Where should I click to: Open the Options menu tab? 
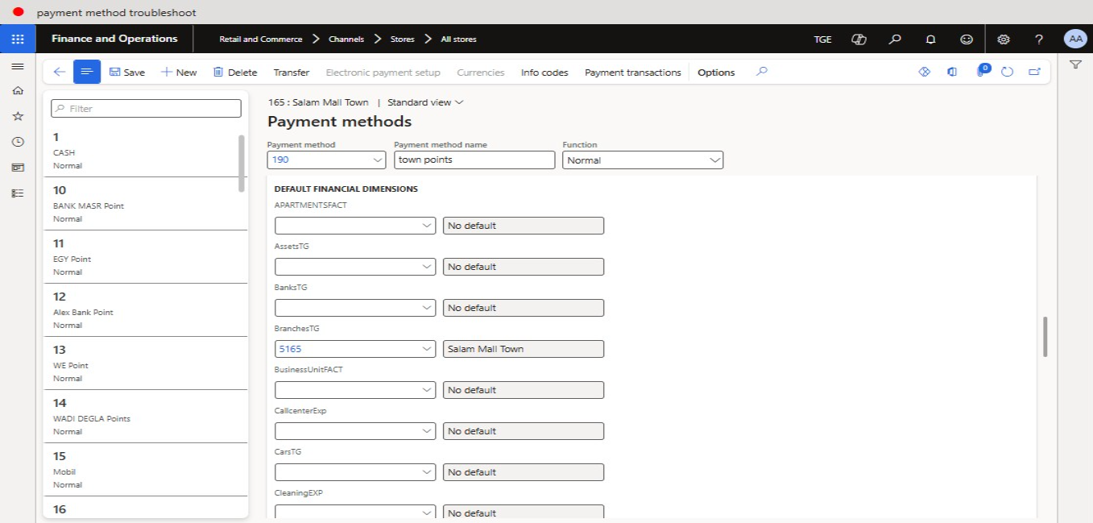click(x=716, y=72)
